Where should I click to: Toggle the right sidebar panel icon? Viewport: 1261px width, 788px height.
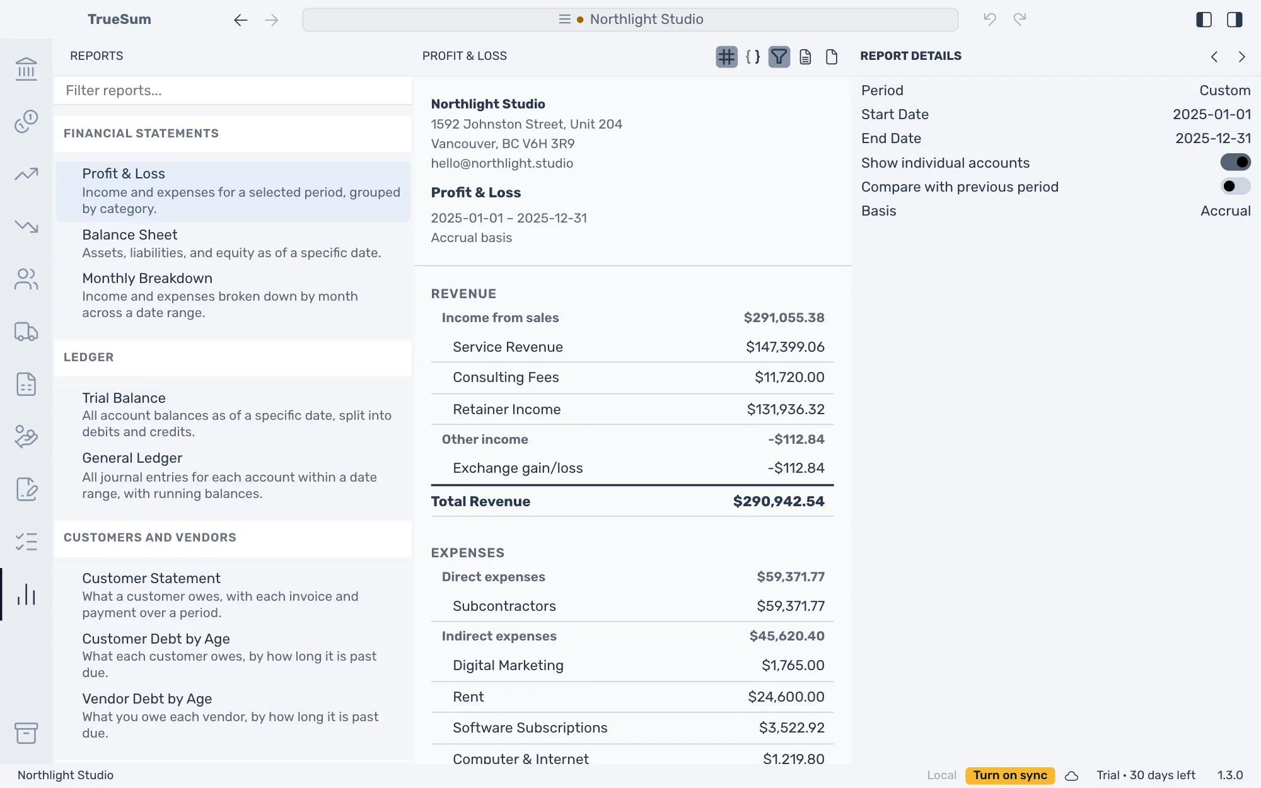tap(1235, 20)
